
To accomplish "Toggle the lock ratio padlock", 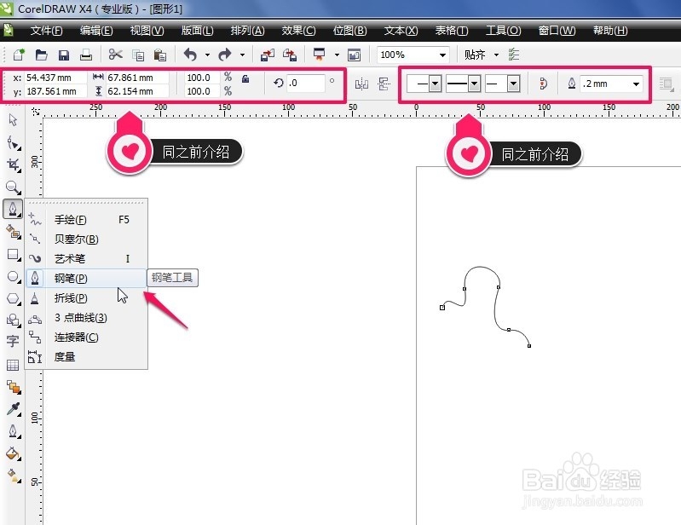I will point(245,78).
